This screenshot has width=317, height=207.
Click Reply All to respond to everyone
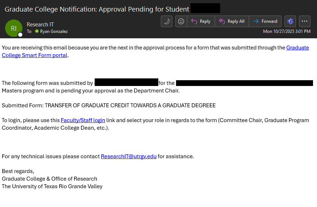pyautogui.click(x=232, y=21)
